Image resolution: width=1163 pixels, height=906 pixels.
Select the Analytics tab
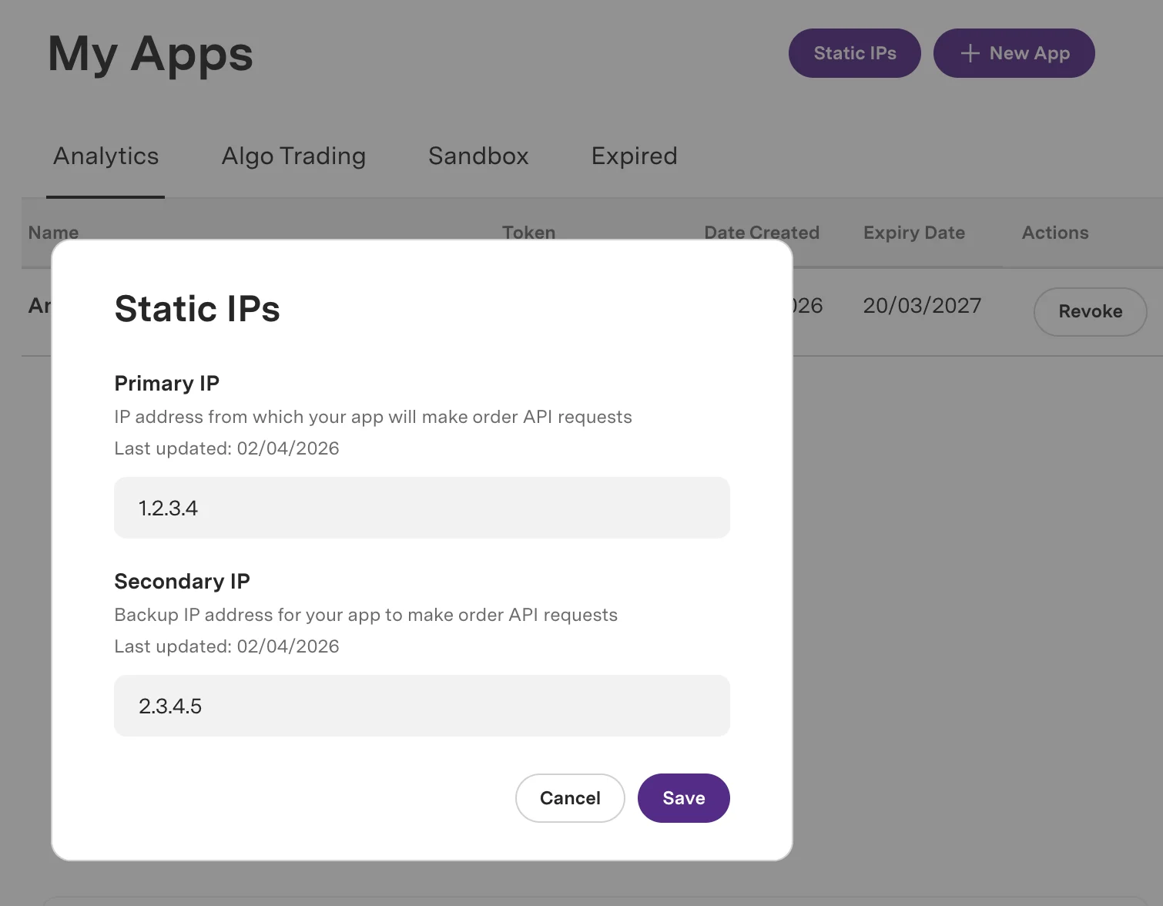point(106,156)
